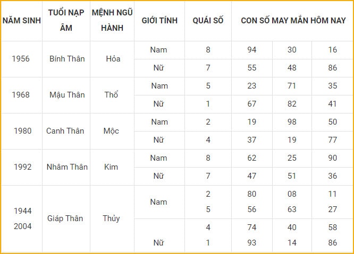Viewport: 354px width, 254px height.
Task: Click the Kim element cell
Action: coord(111,167)
